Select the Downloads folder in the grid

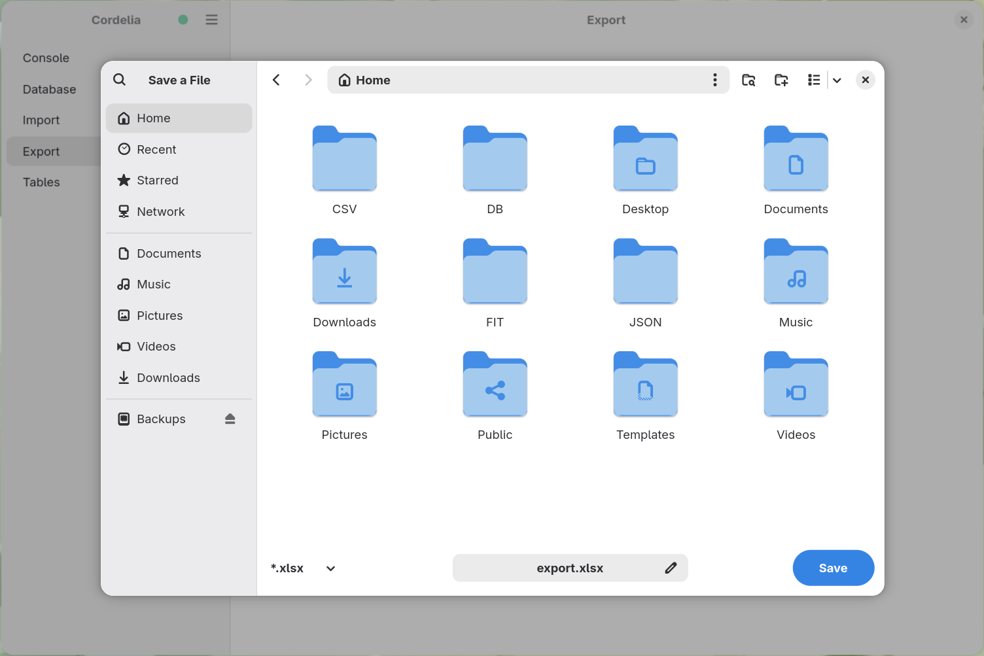pos(344,283)
